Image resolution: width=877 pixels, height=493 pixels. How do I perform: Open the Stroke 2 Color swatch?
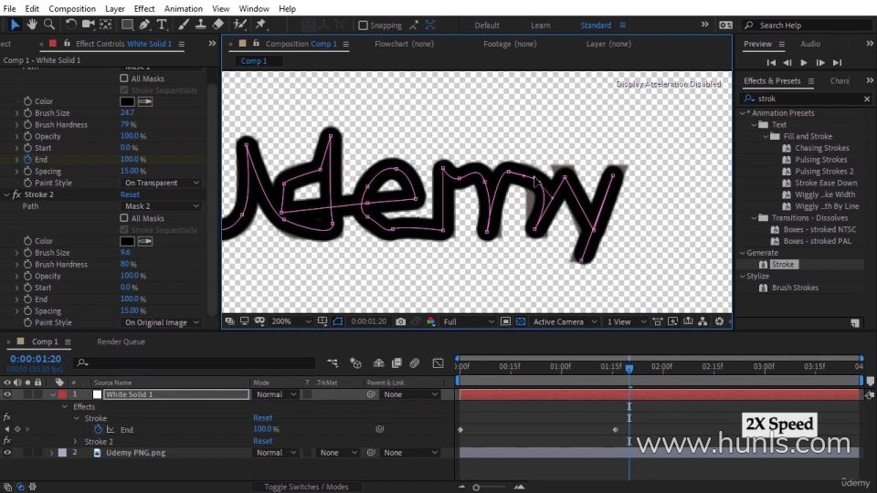click(127, 241)
